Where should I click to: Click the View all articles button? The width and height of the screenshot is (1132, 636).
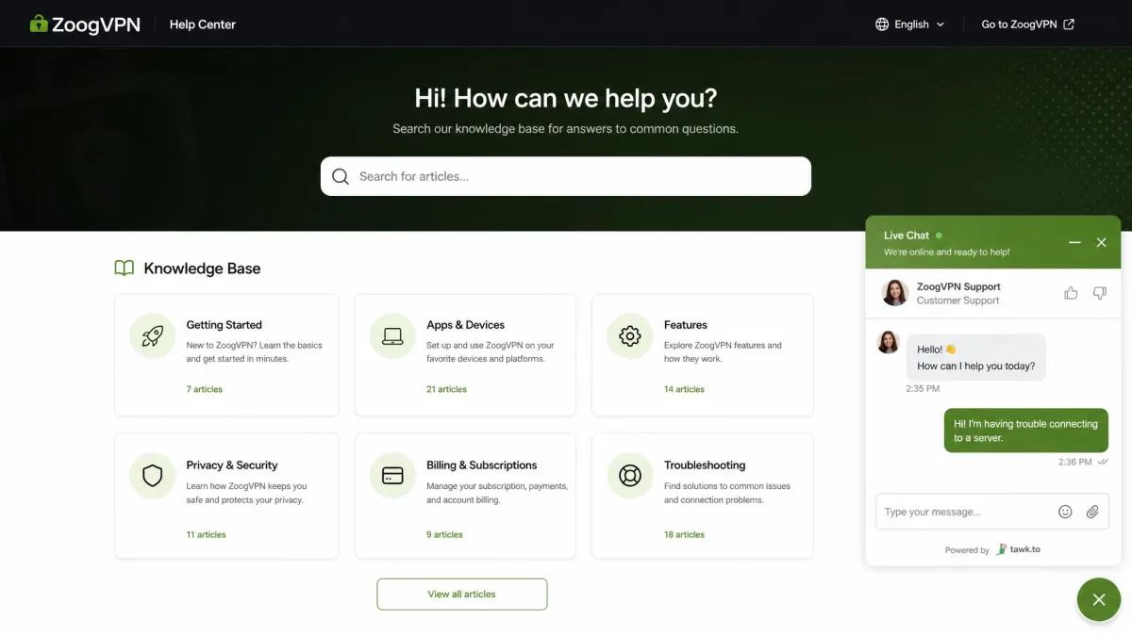pyautogui.click(x=462, y=595)
